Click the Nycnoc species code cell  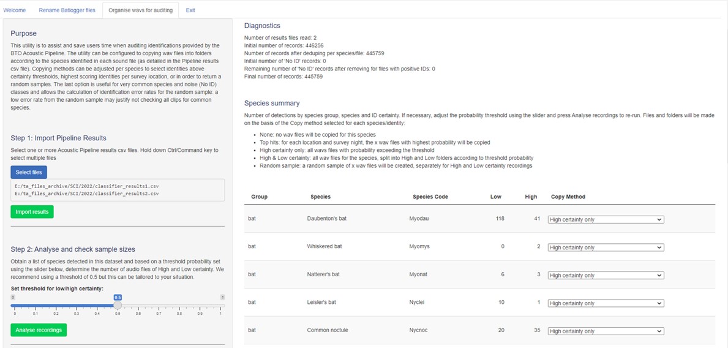tap(418, 330)
